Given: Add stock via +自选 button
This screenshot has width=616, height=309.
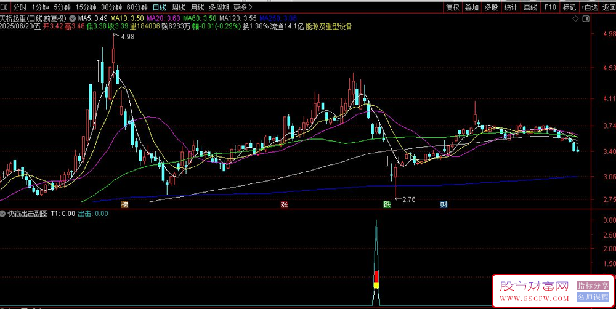Looking at the screenshot, I should coord(590,7).
